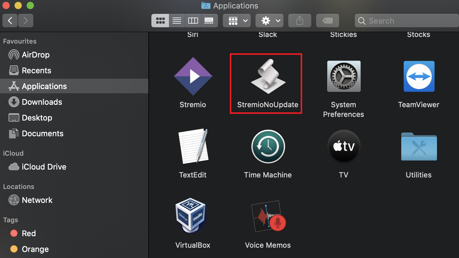This screenshot has height=258, width=459.
Task: Click the Edit Tags toolbar button
Action: 328,21
